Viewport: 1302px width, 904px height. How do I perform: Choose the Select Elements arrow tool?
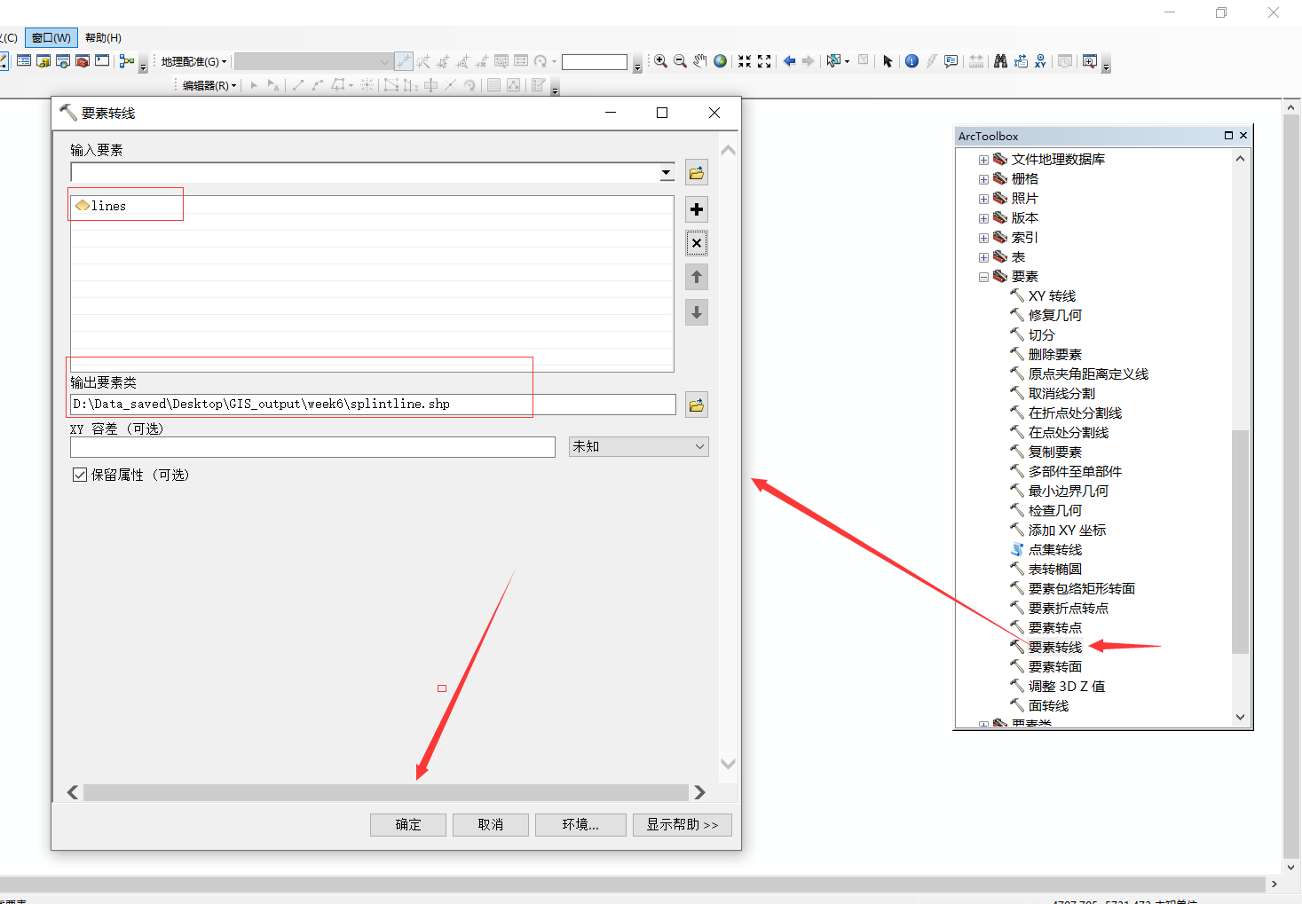[x=888, y=61]
